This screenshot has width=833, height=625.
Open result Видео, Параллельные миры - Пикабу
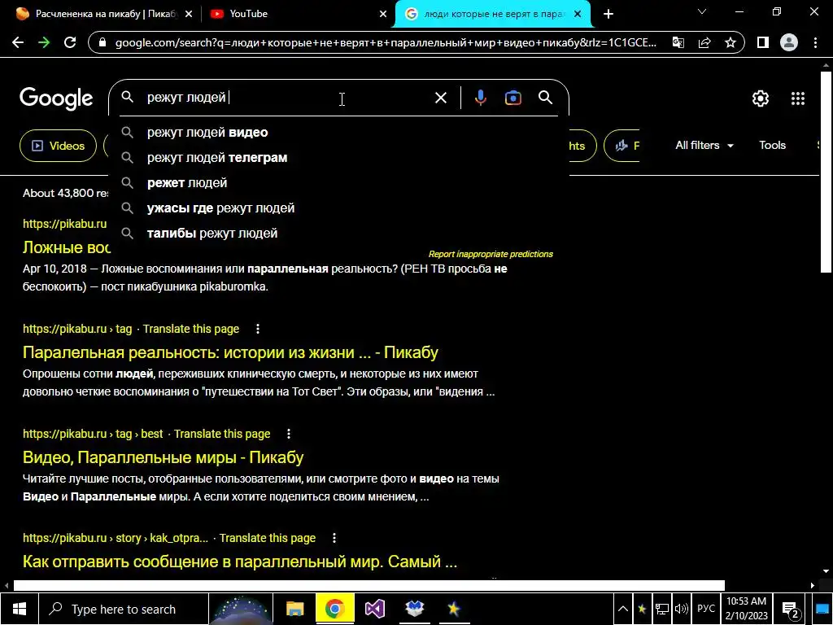point(163,457)
